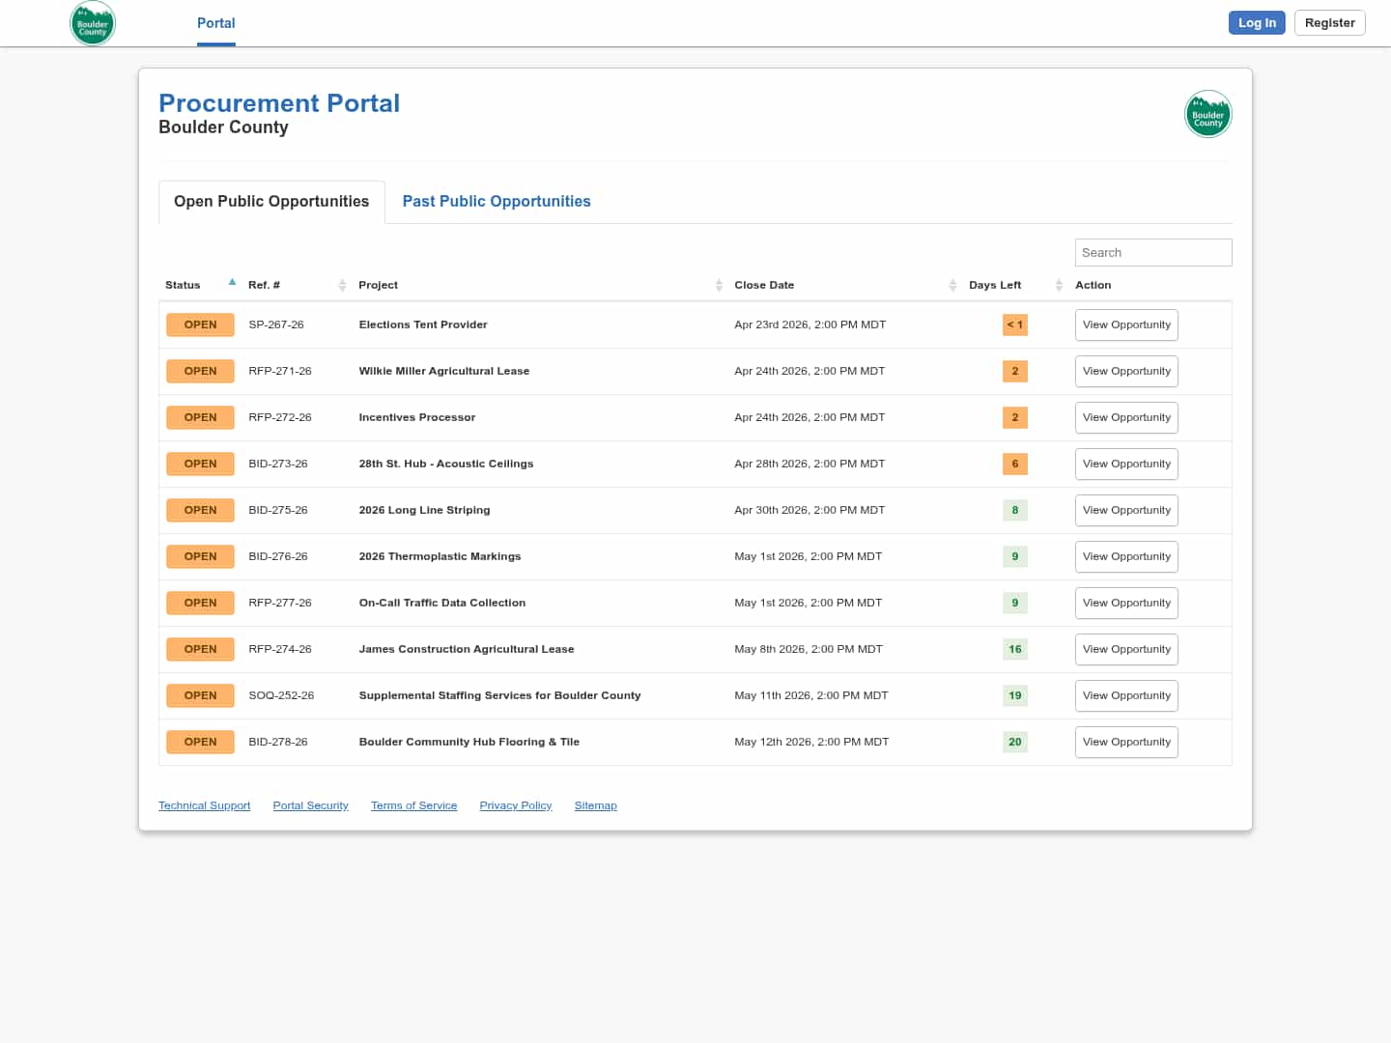Sort by Days Left column arrows
This screenshot has height=1043, width=1391.
[x=1059, y=285]
